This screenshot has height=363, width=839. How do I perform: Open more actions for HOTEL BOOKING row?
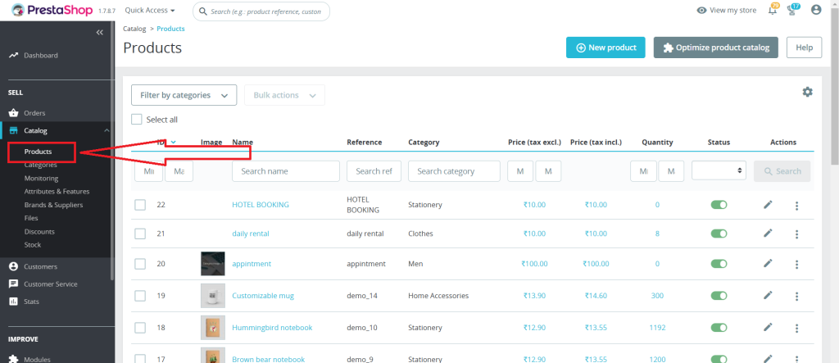pos(796,206)
